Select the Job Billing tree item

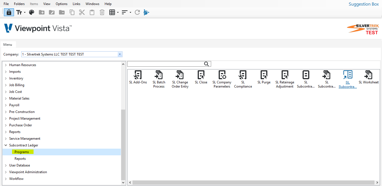[x=17, y=85]
